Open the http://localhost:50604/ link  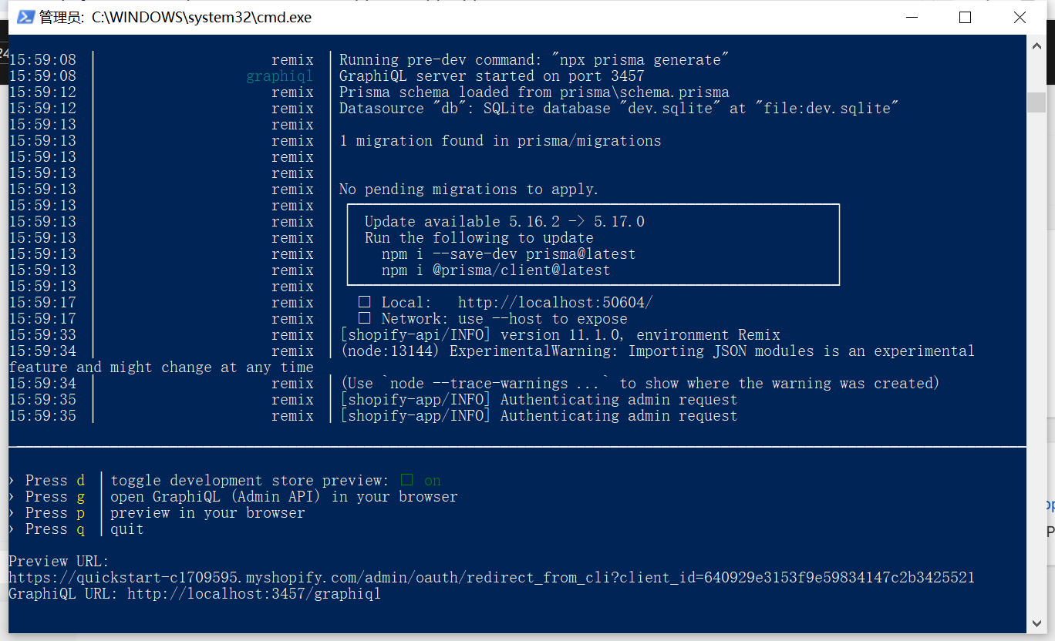(x=555, y=303)
